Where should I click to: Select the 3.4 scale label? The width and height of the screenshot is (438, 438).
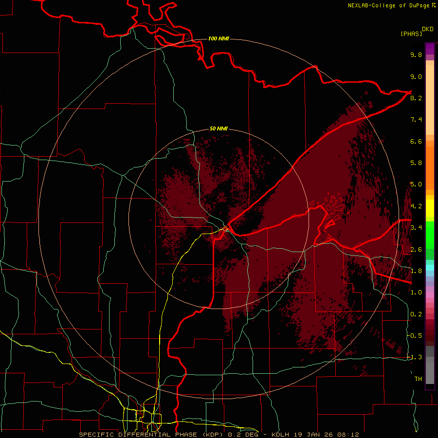(x=416, y=228)
